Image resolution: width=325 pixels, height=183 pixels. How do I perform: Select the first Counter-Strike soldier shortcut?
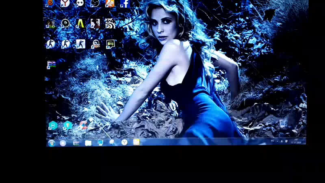pyautogui.click(x=50, y=44)
